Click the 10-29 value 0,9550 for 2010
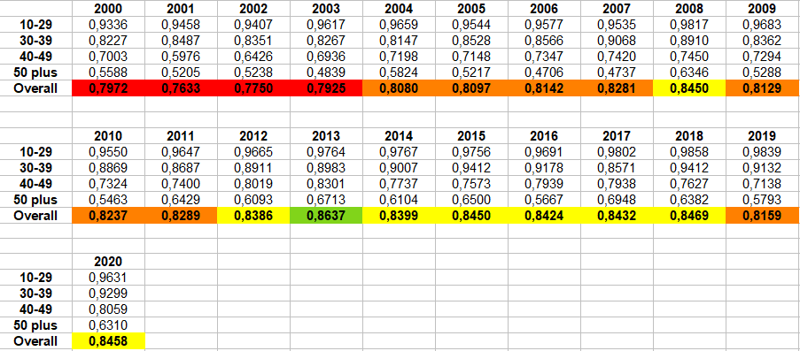Image resolution: width=800 pixels, height=351 pixels. 108,152
